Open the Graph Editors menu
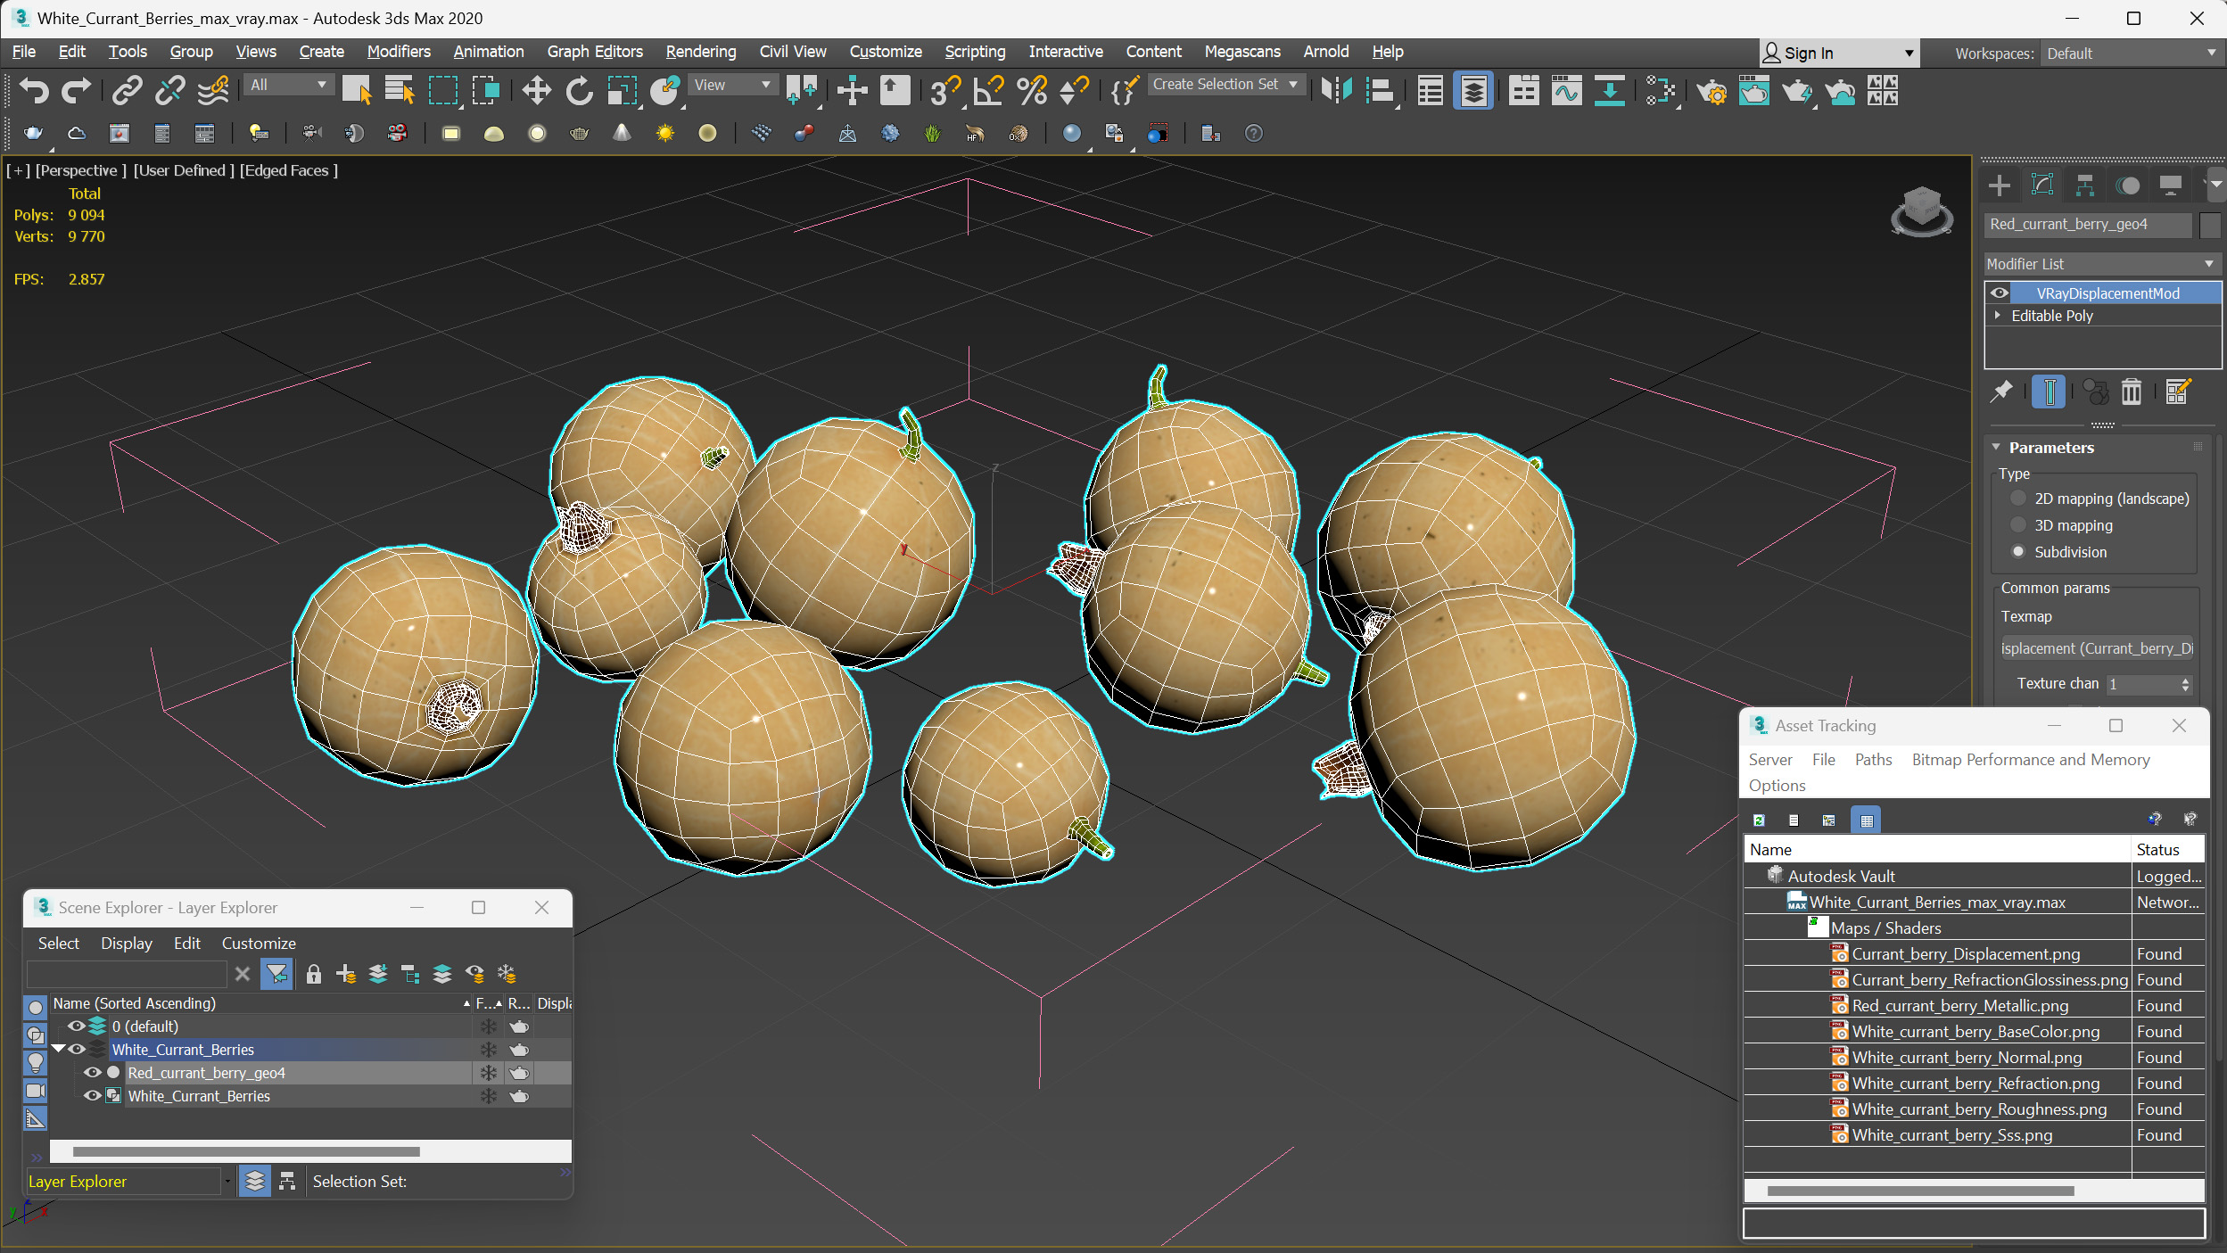This screenshot has height=1253, width=2227. coord(594,52)
